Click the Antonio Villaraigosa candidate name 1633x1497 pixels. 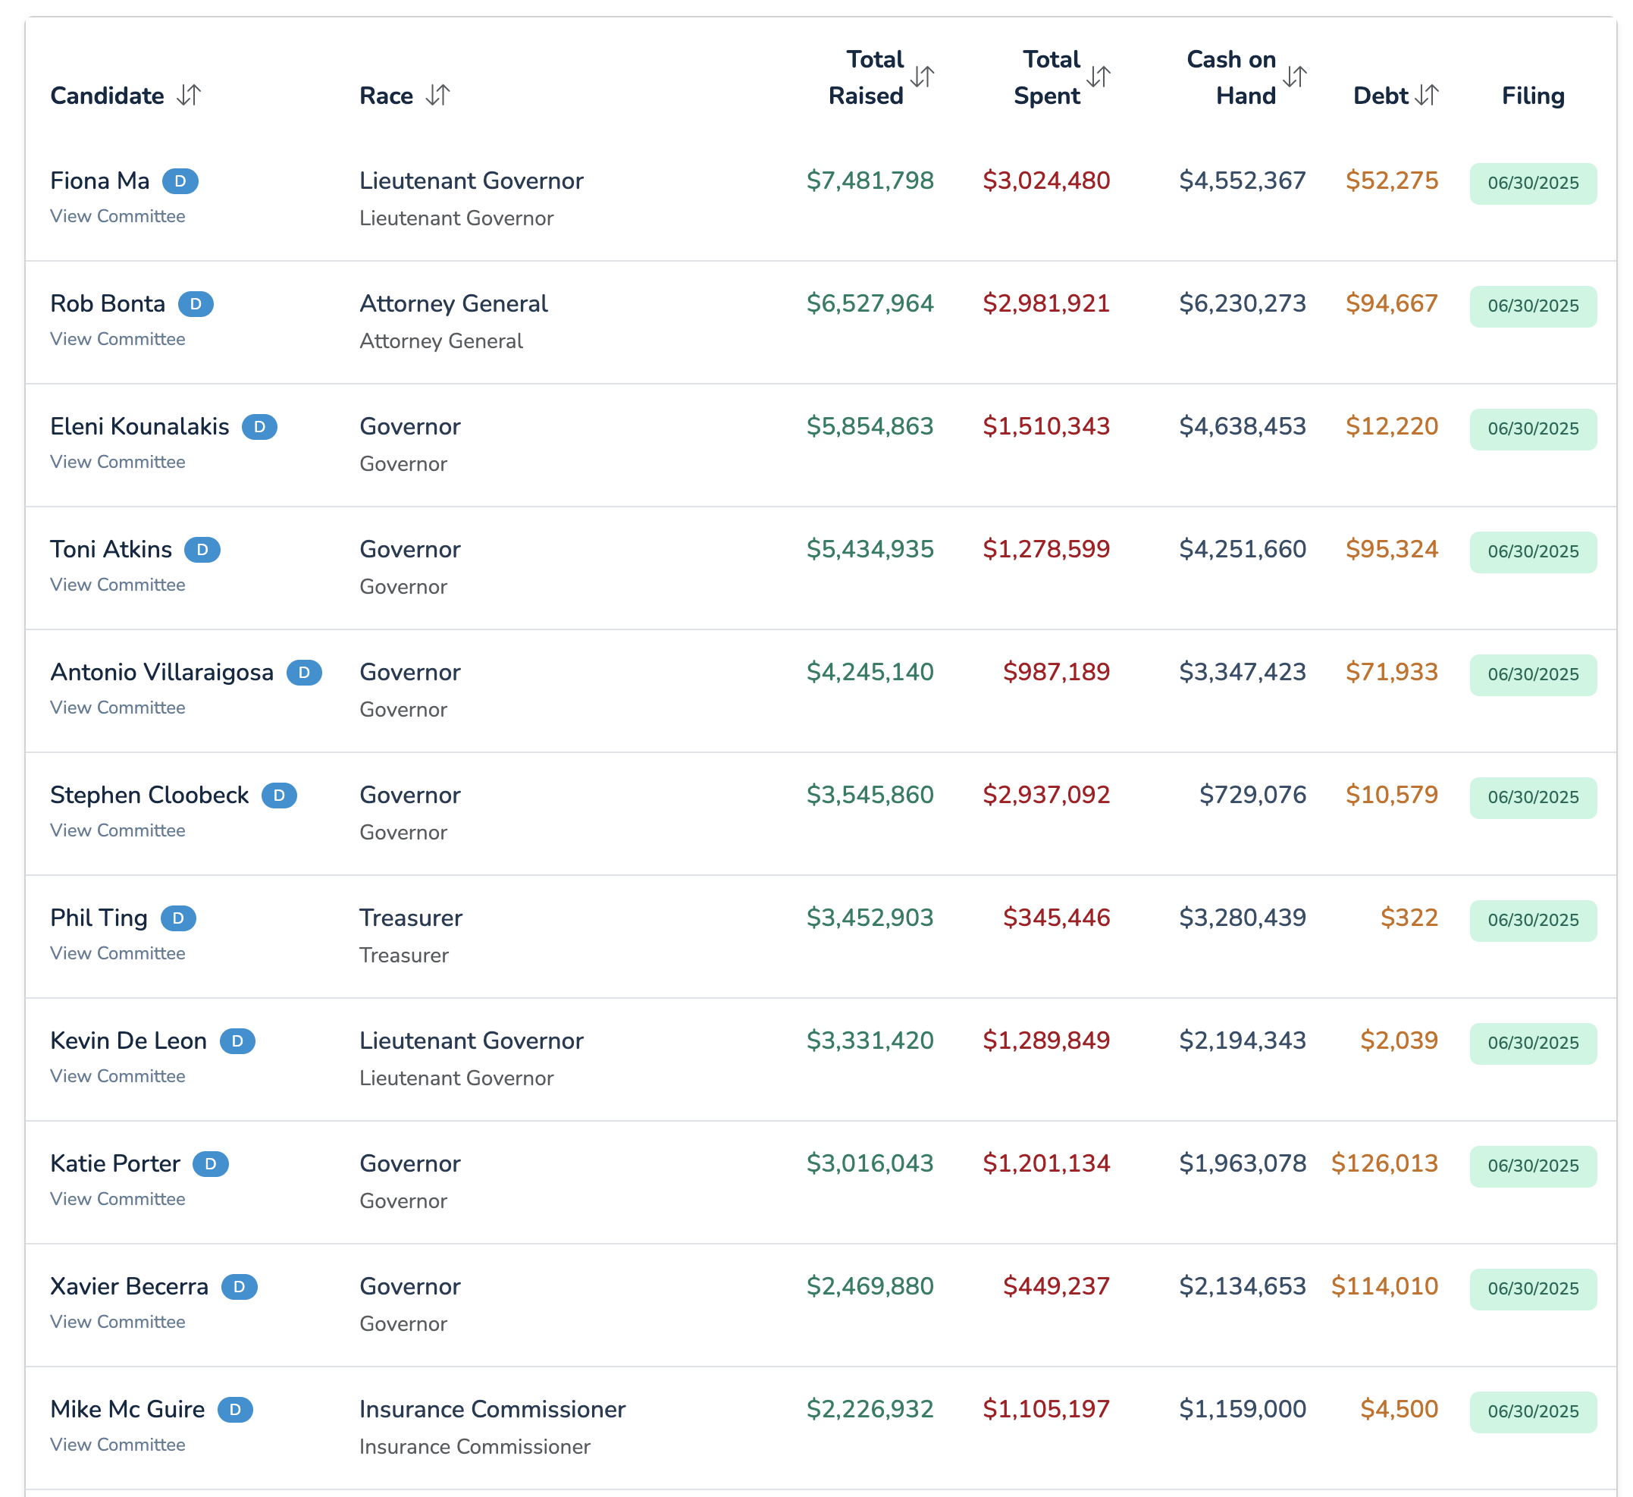tap(162, 673)
